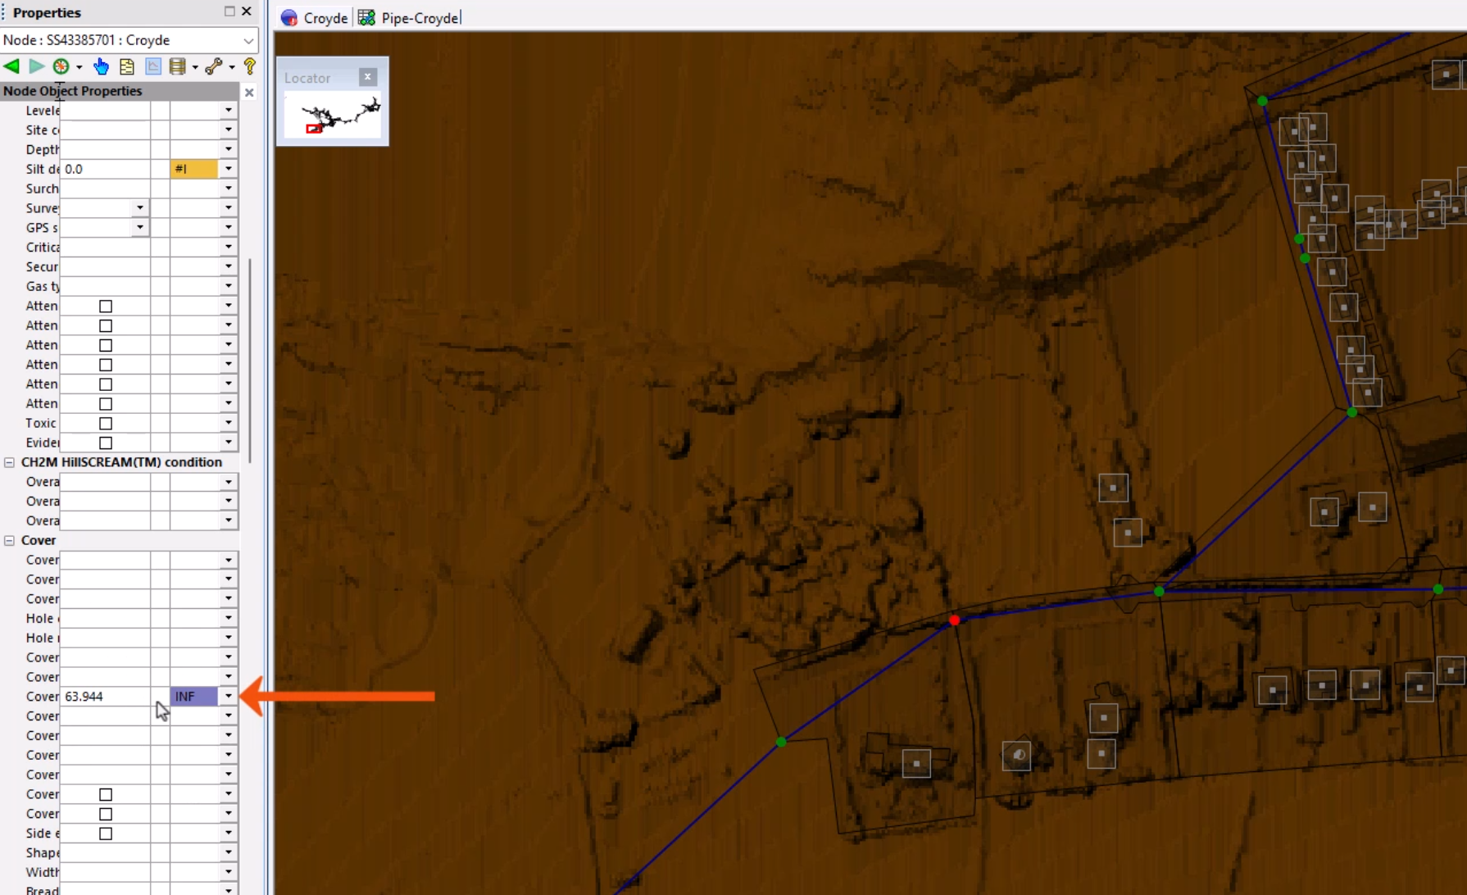1467x895 pixels.
Task: Open the yellow notes document icon
Action: coord(127,66)
